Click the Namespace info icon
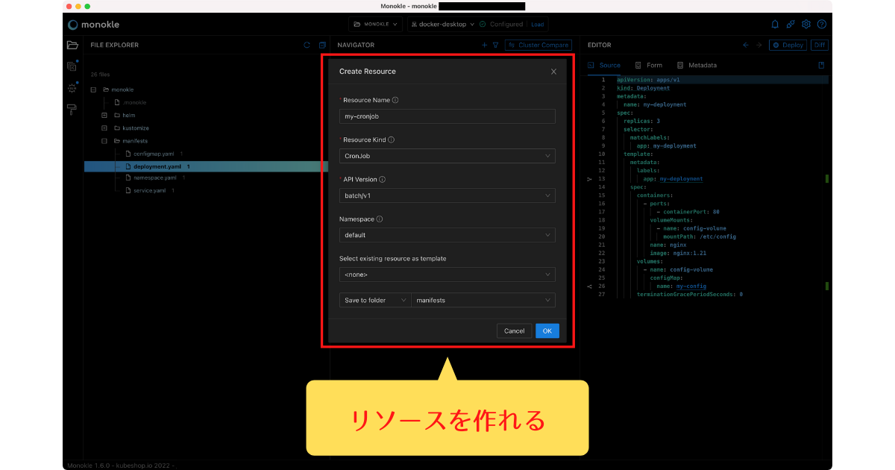This screenshot has height=470, width=895. pyautogui.click(x=380, y=219)
